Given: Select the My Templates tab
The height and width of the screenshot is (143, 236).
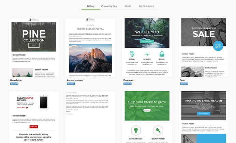Looking at the screenshot, I should (146, 6).
